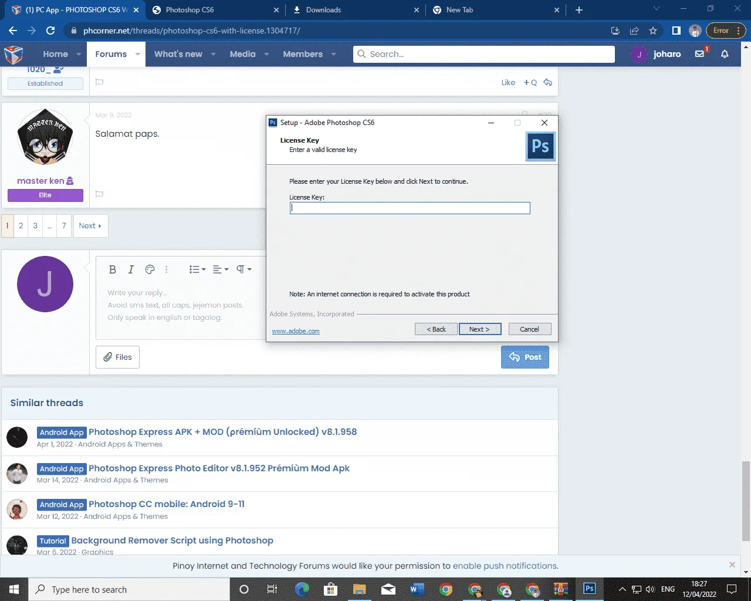Expand the Home menu dropdown arrow
The image size is (751, 601).
point(79,54)
